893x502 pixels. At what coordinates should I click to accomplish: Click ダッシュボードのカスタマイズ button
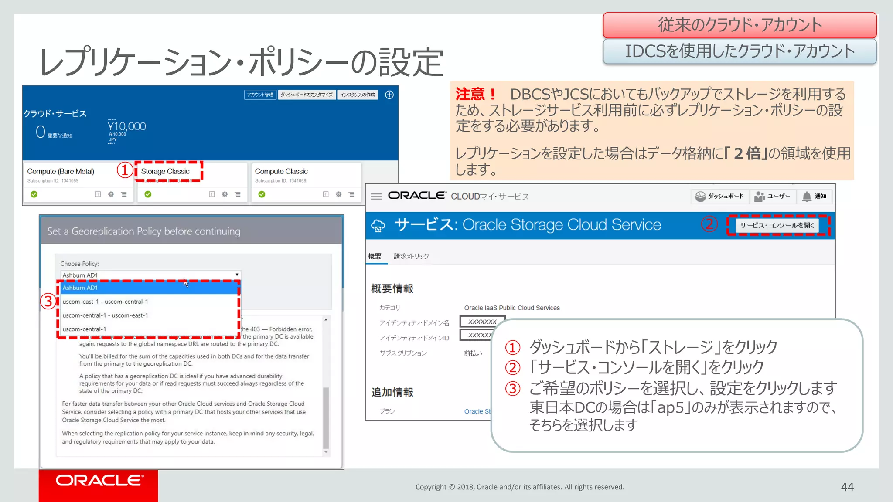pyautogui.click(x=307, y=95)
